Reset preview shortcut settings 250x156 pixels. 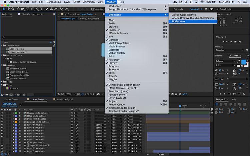[247, 50]
